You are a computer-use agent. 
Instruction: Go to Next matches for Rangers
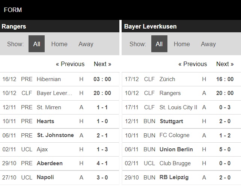pyautogui.click(x=102, y=64)
